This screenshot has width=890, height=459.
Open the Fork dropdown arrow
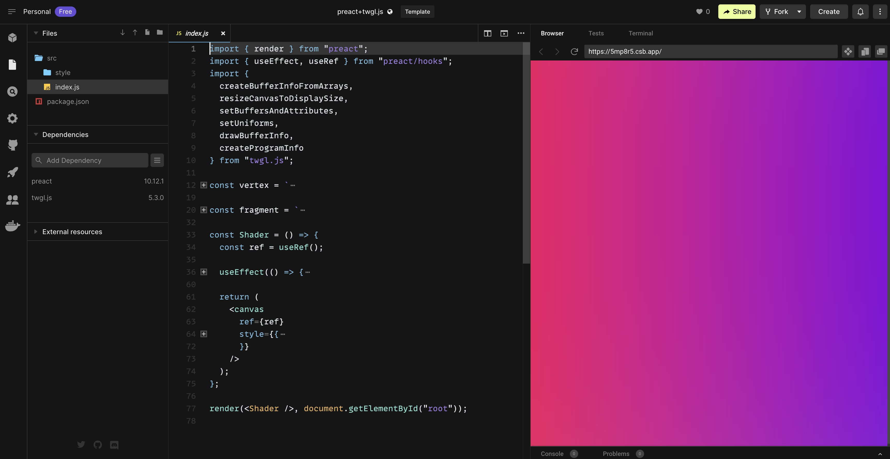point(799,11)
